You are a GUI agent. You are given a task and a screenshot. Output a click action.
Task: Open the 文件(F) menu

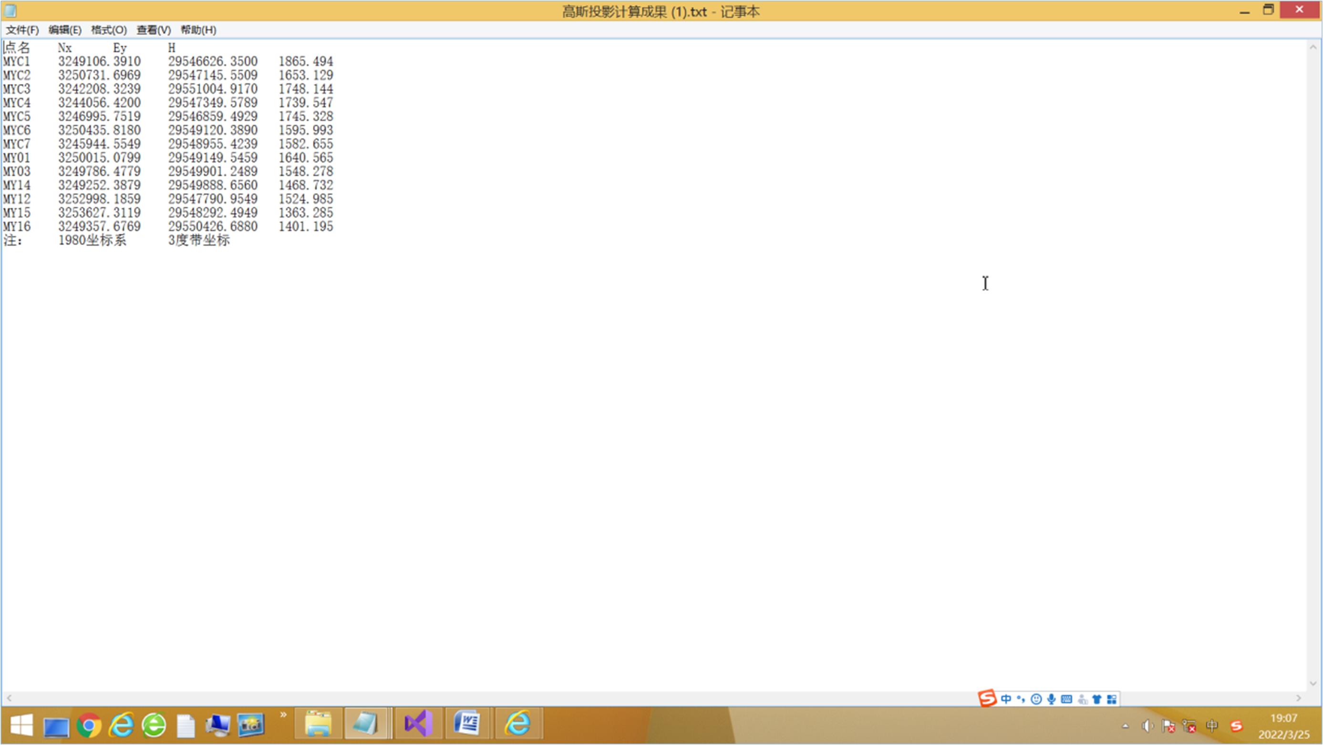(22, 30)
